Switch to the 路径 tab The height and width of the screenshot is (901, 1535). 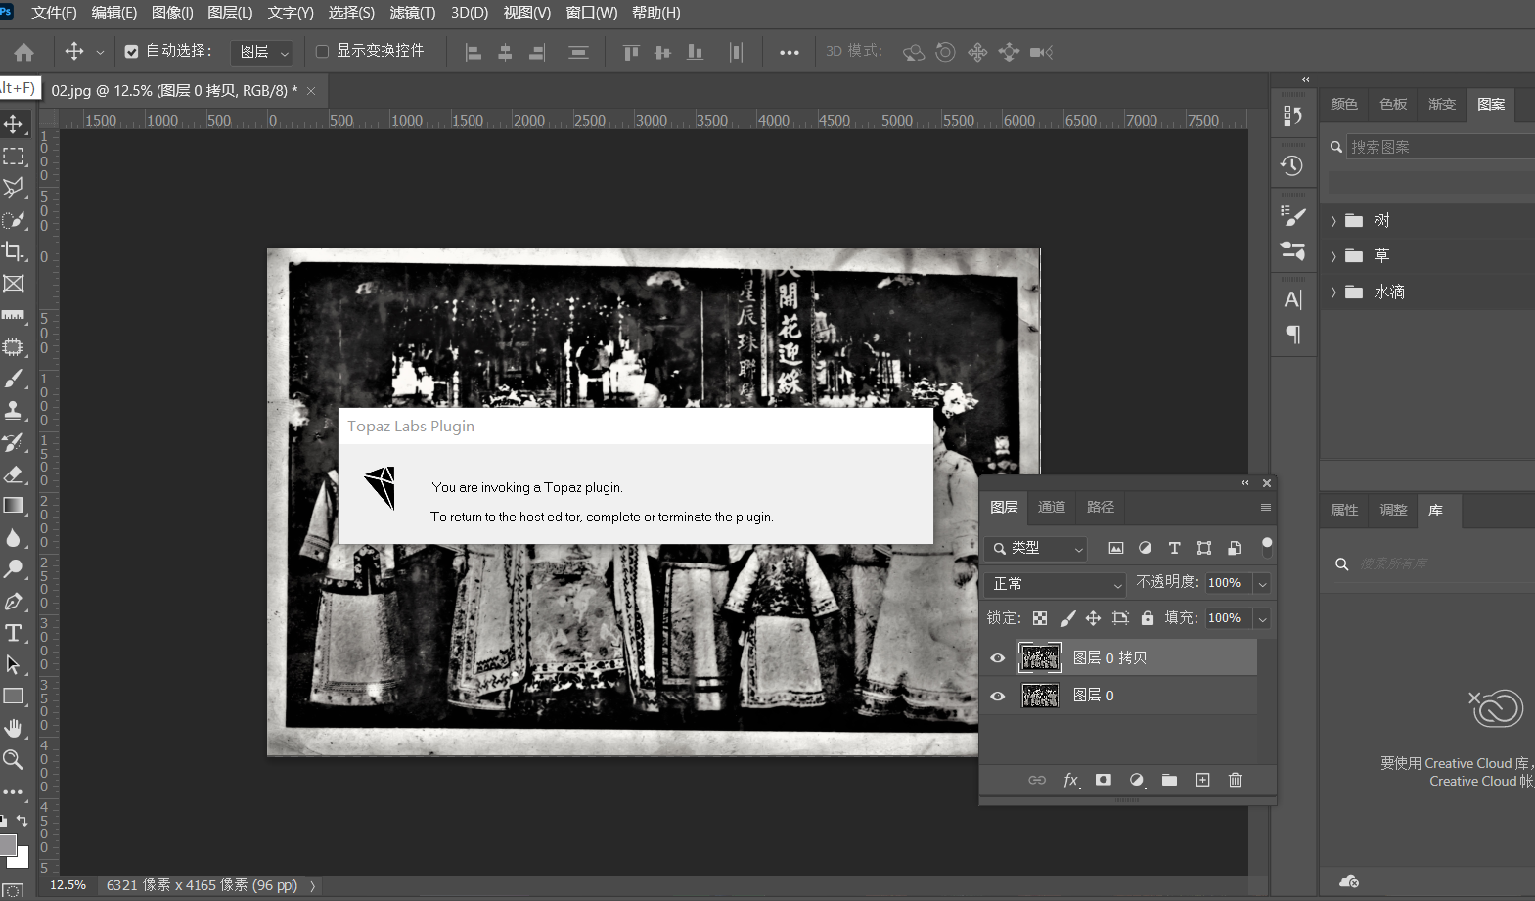[1101, 507]
